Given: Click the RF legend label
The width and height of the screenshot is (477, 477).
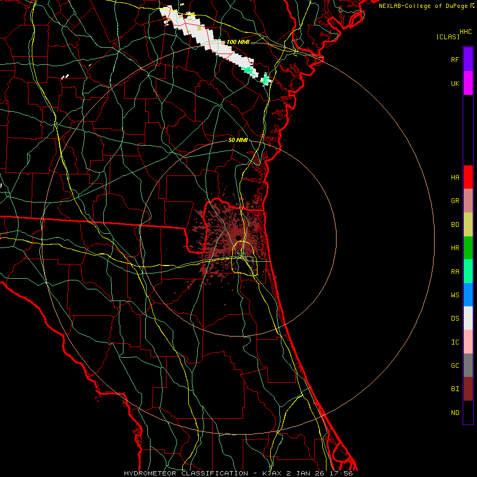Looking at the screenshot, I should 455,59.
